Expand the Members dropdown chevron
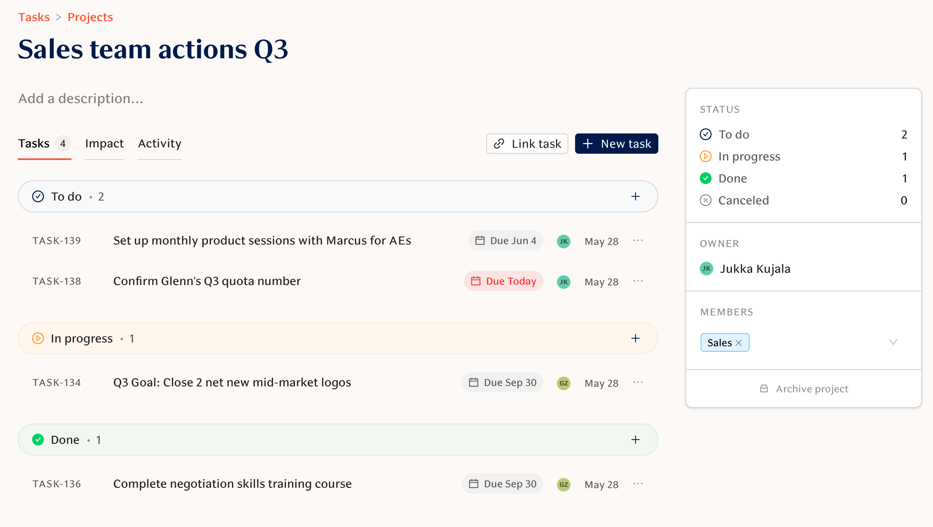This screenshot has width=933, height=527. pyautogui.click(x=893, y=342)
